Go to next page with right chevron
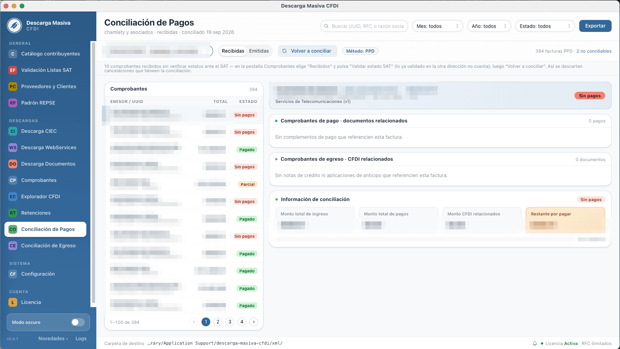620x349 pixels. click(x=254, y=322)
